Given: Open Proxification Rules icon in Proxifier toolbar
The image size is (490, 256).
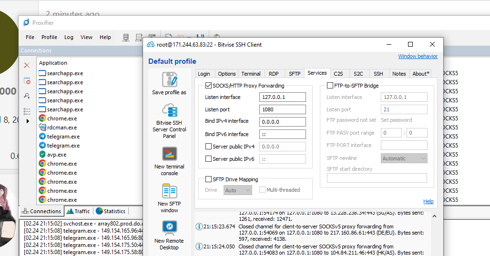Looking at the screenshot, I should coord(139,38).
